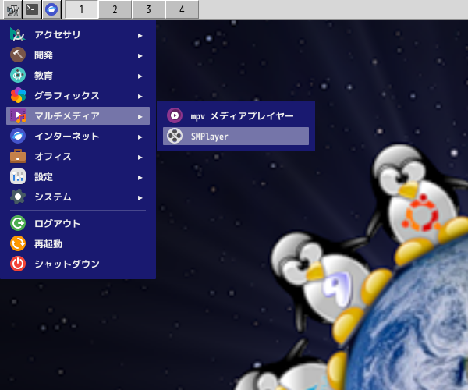This screenshot has height=390, width=468.
Task: Open the アクセサリ menu entry
Action: 78,35
